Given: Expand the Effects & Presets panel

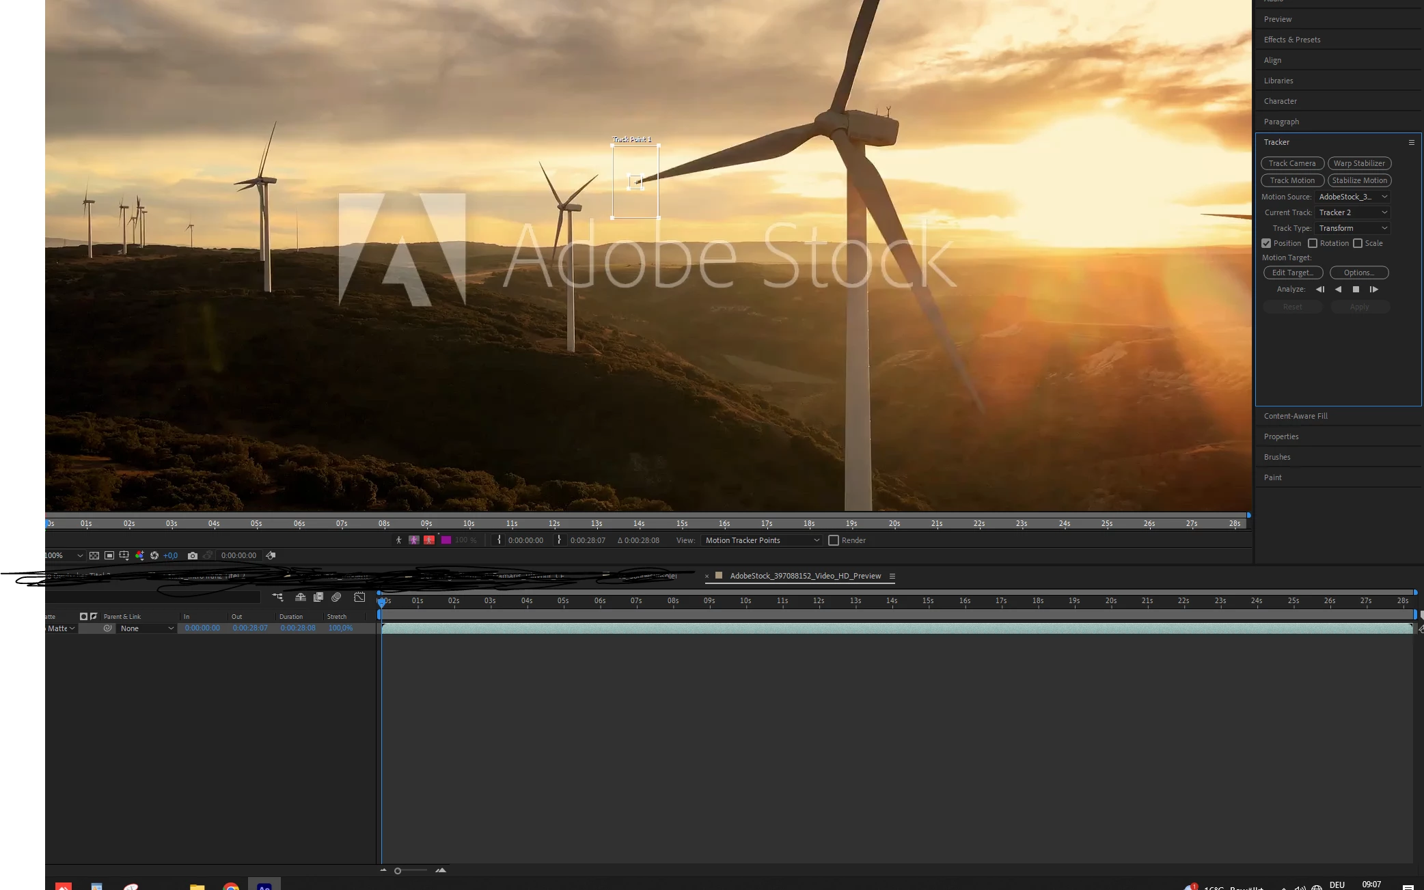Looking at the screenshot, I should pos(1291,40).
